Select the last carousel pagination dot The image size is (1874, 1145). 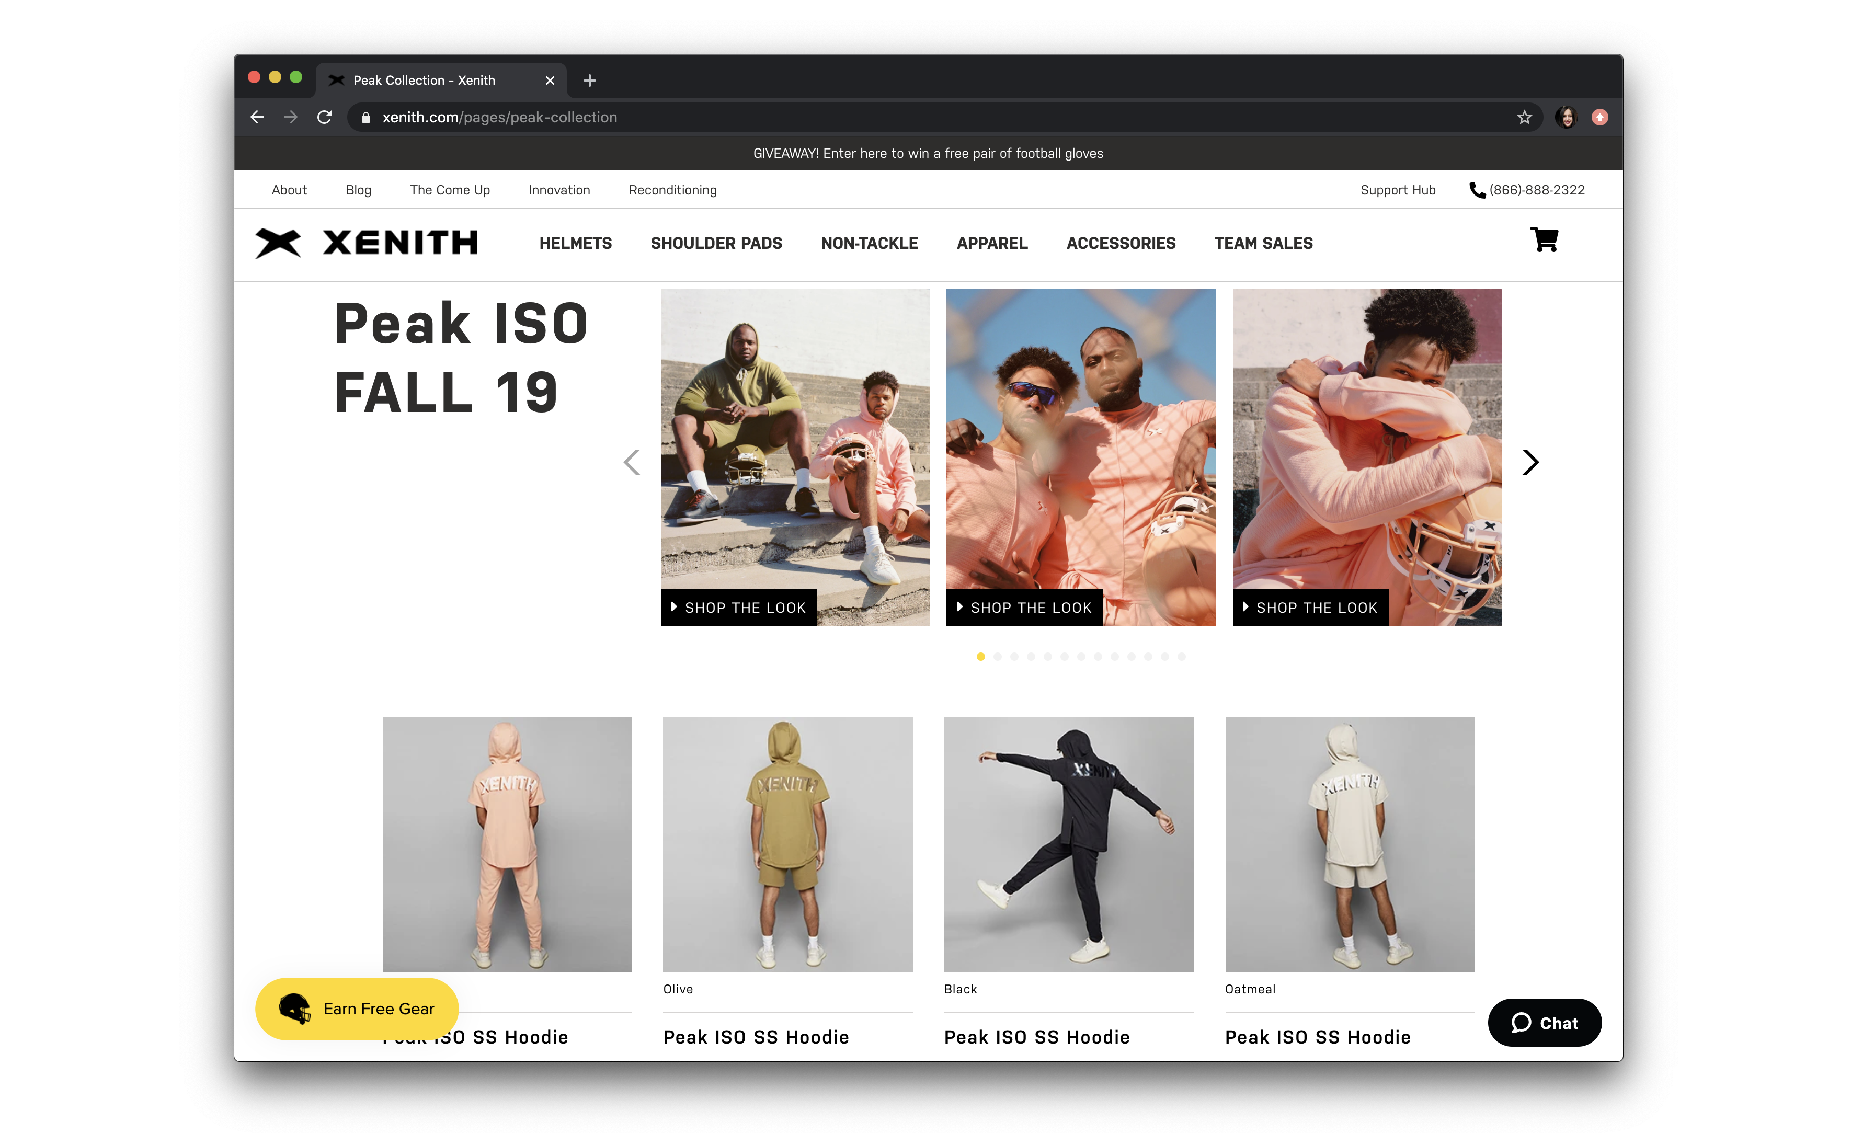click(x=1181, y=657)
